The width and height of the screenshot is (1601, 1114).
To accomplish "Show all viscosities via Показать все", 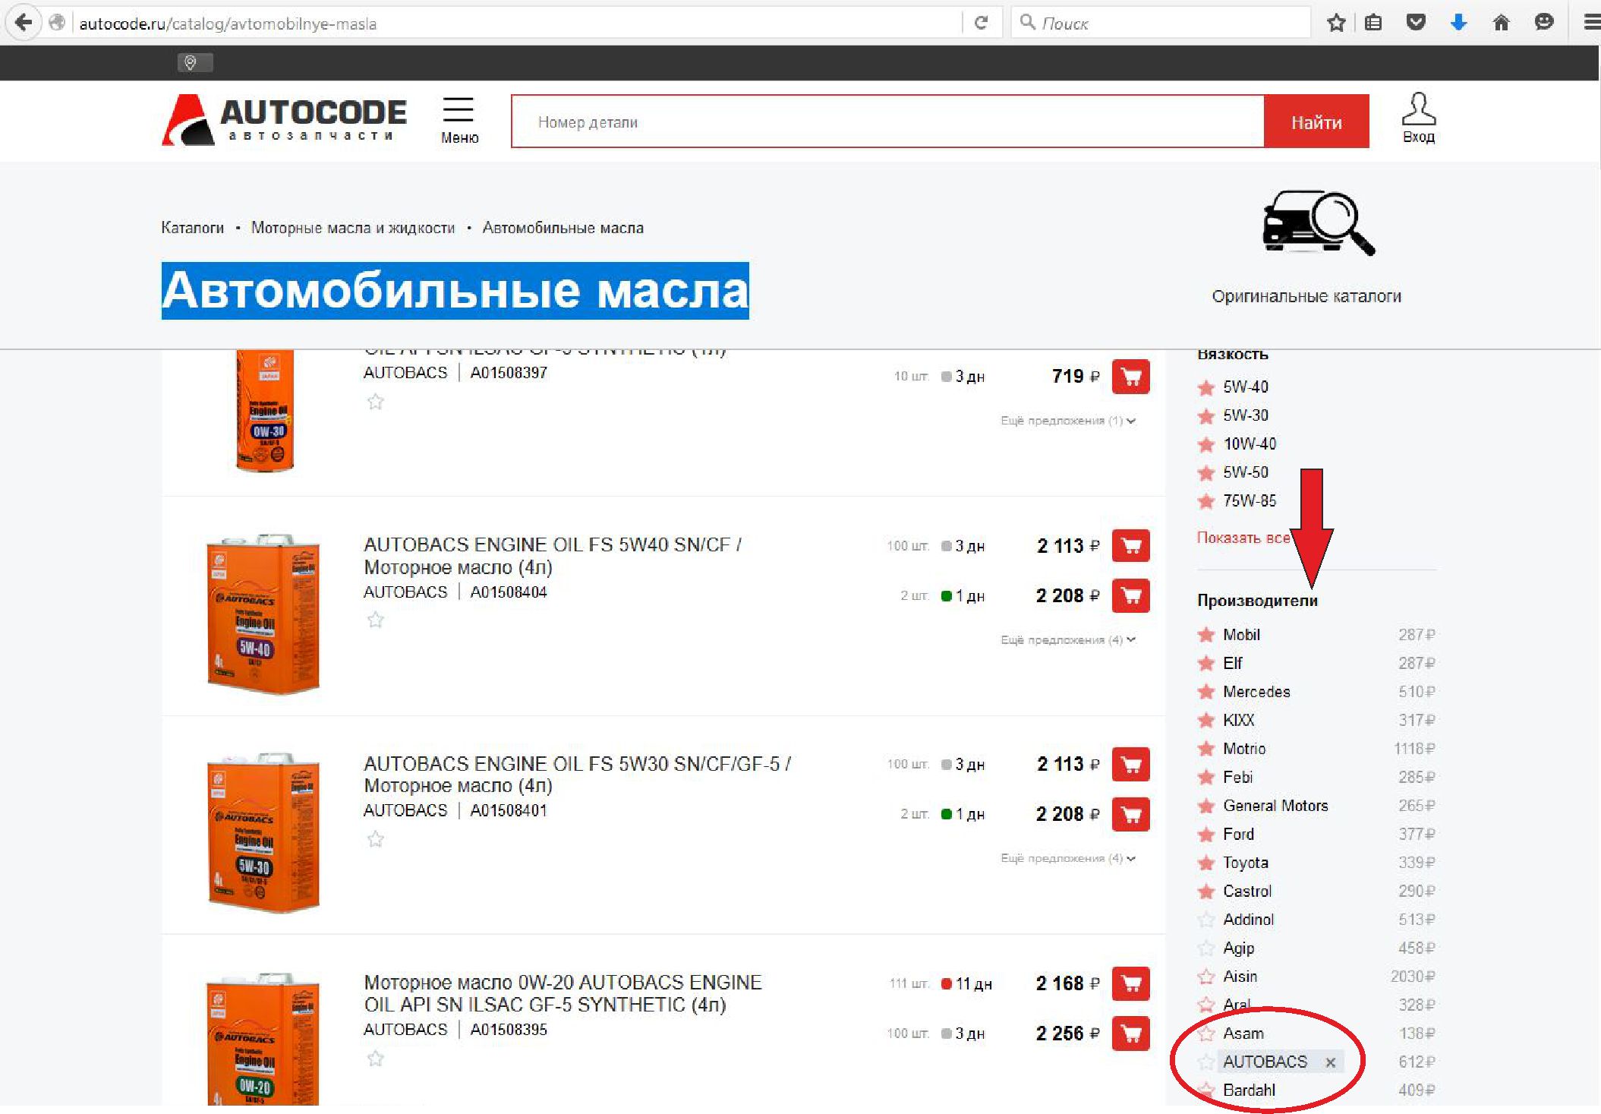I will pos(1243,538).
